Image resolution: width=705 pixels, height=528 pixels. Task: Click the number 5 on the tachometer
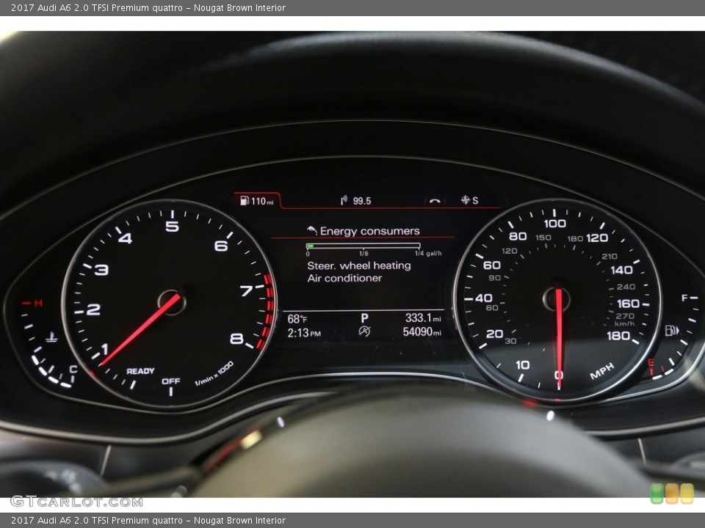click(172, 226)
